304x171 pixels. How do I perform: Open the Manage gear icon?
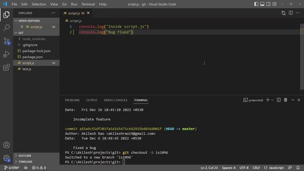(6, 158)
